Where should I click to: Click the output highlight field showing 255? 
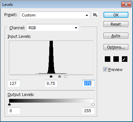(x=88, y=111)
